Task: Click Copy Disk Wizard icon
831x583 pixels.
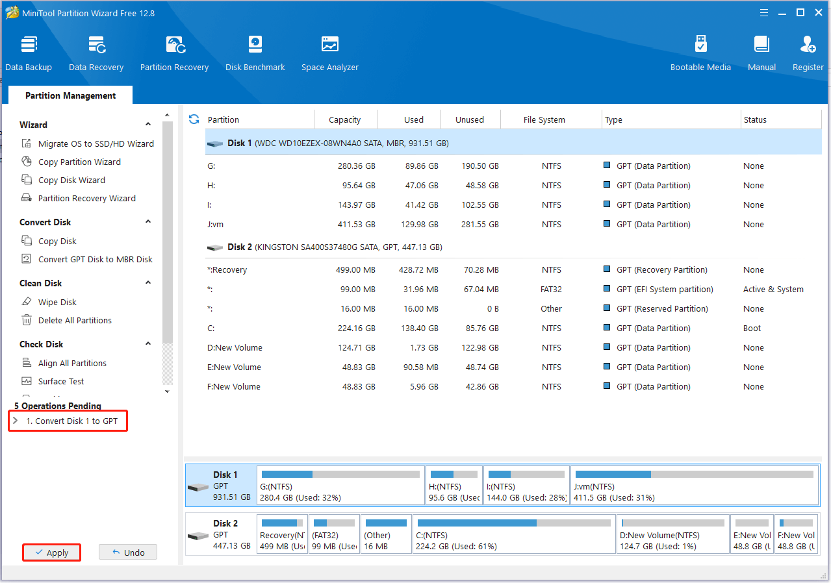Action: (27, 180)
